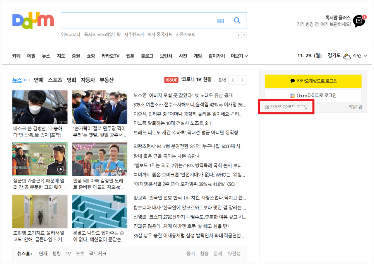The height and width of the screenshot is (264, 374).
Task: Click the 회원가입 link
Action: [355, 107]
